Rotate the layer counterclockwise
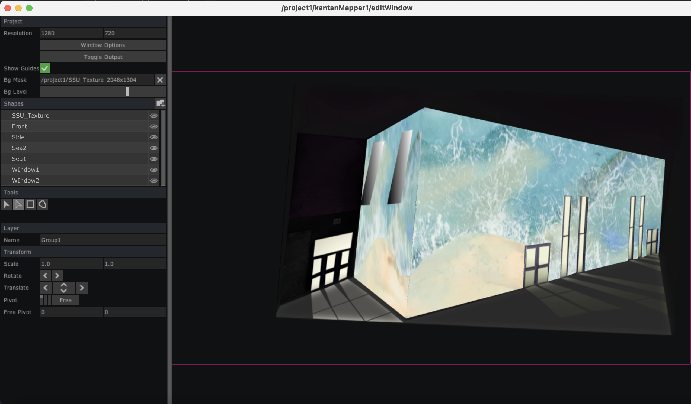The image size is (691, 404). click(46, 276)
